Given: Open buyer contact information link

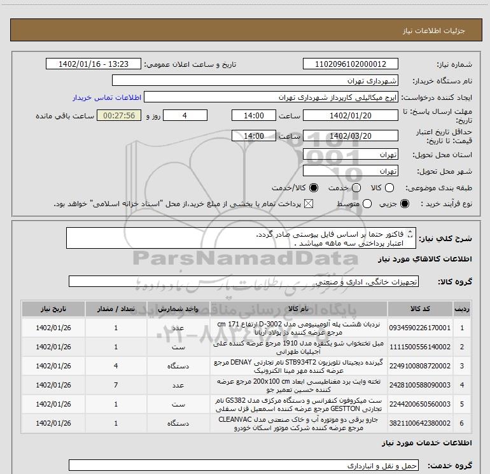Looking at the screenshot, I should 107,97.
